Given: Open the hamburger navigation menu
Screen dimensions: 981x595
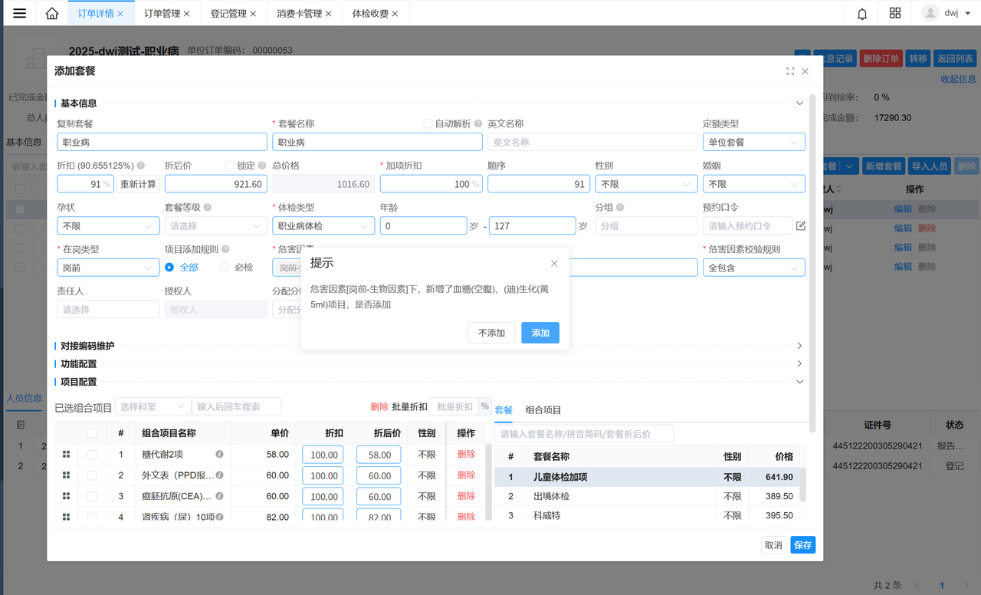Looking at the screenshot, I should (20, 13).
